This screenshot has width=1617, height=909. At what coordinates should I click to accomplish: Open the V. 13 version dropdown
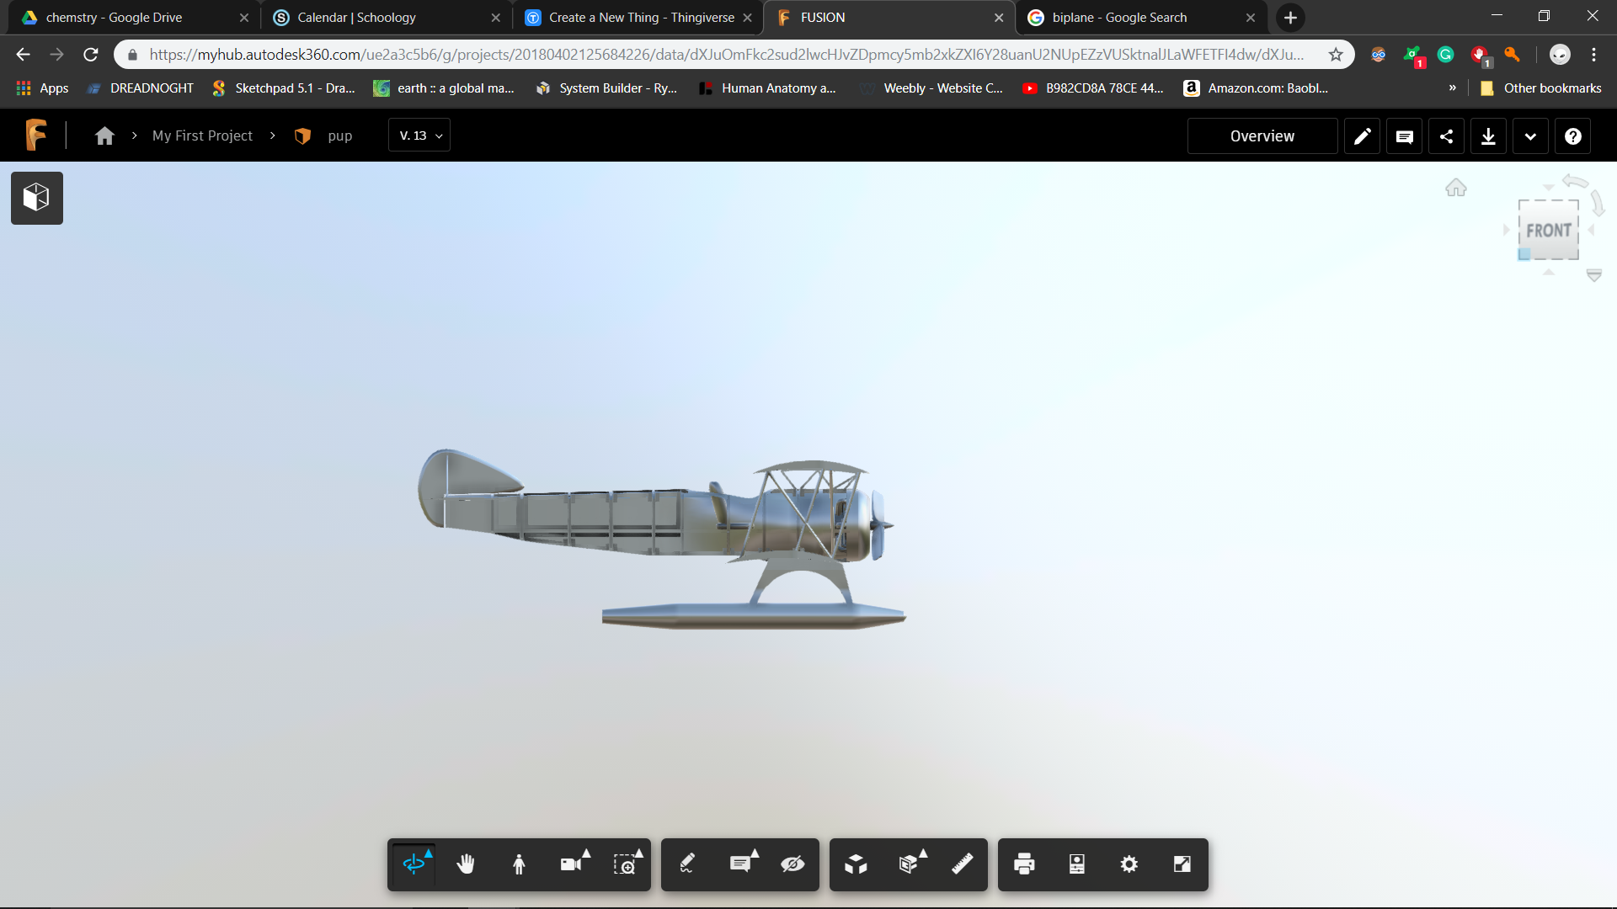point(419,136)
